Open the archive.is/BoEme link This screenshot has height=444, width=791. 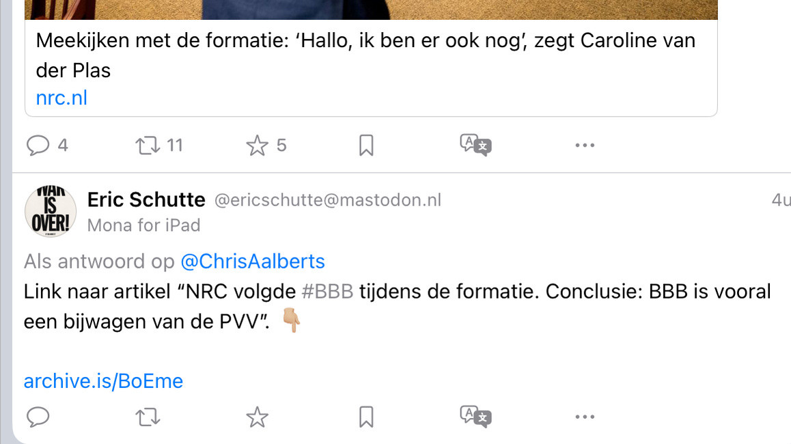tap(103, 380)
